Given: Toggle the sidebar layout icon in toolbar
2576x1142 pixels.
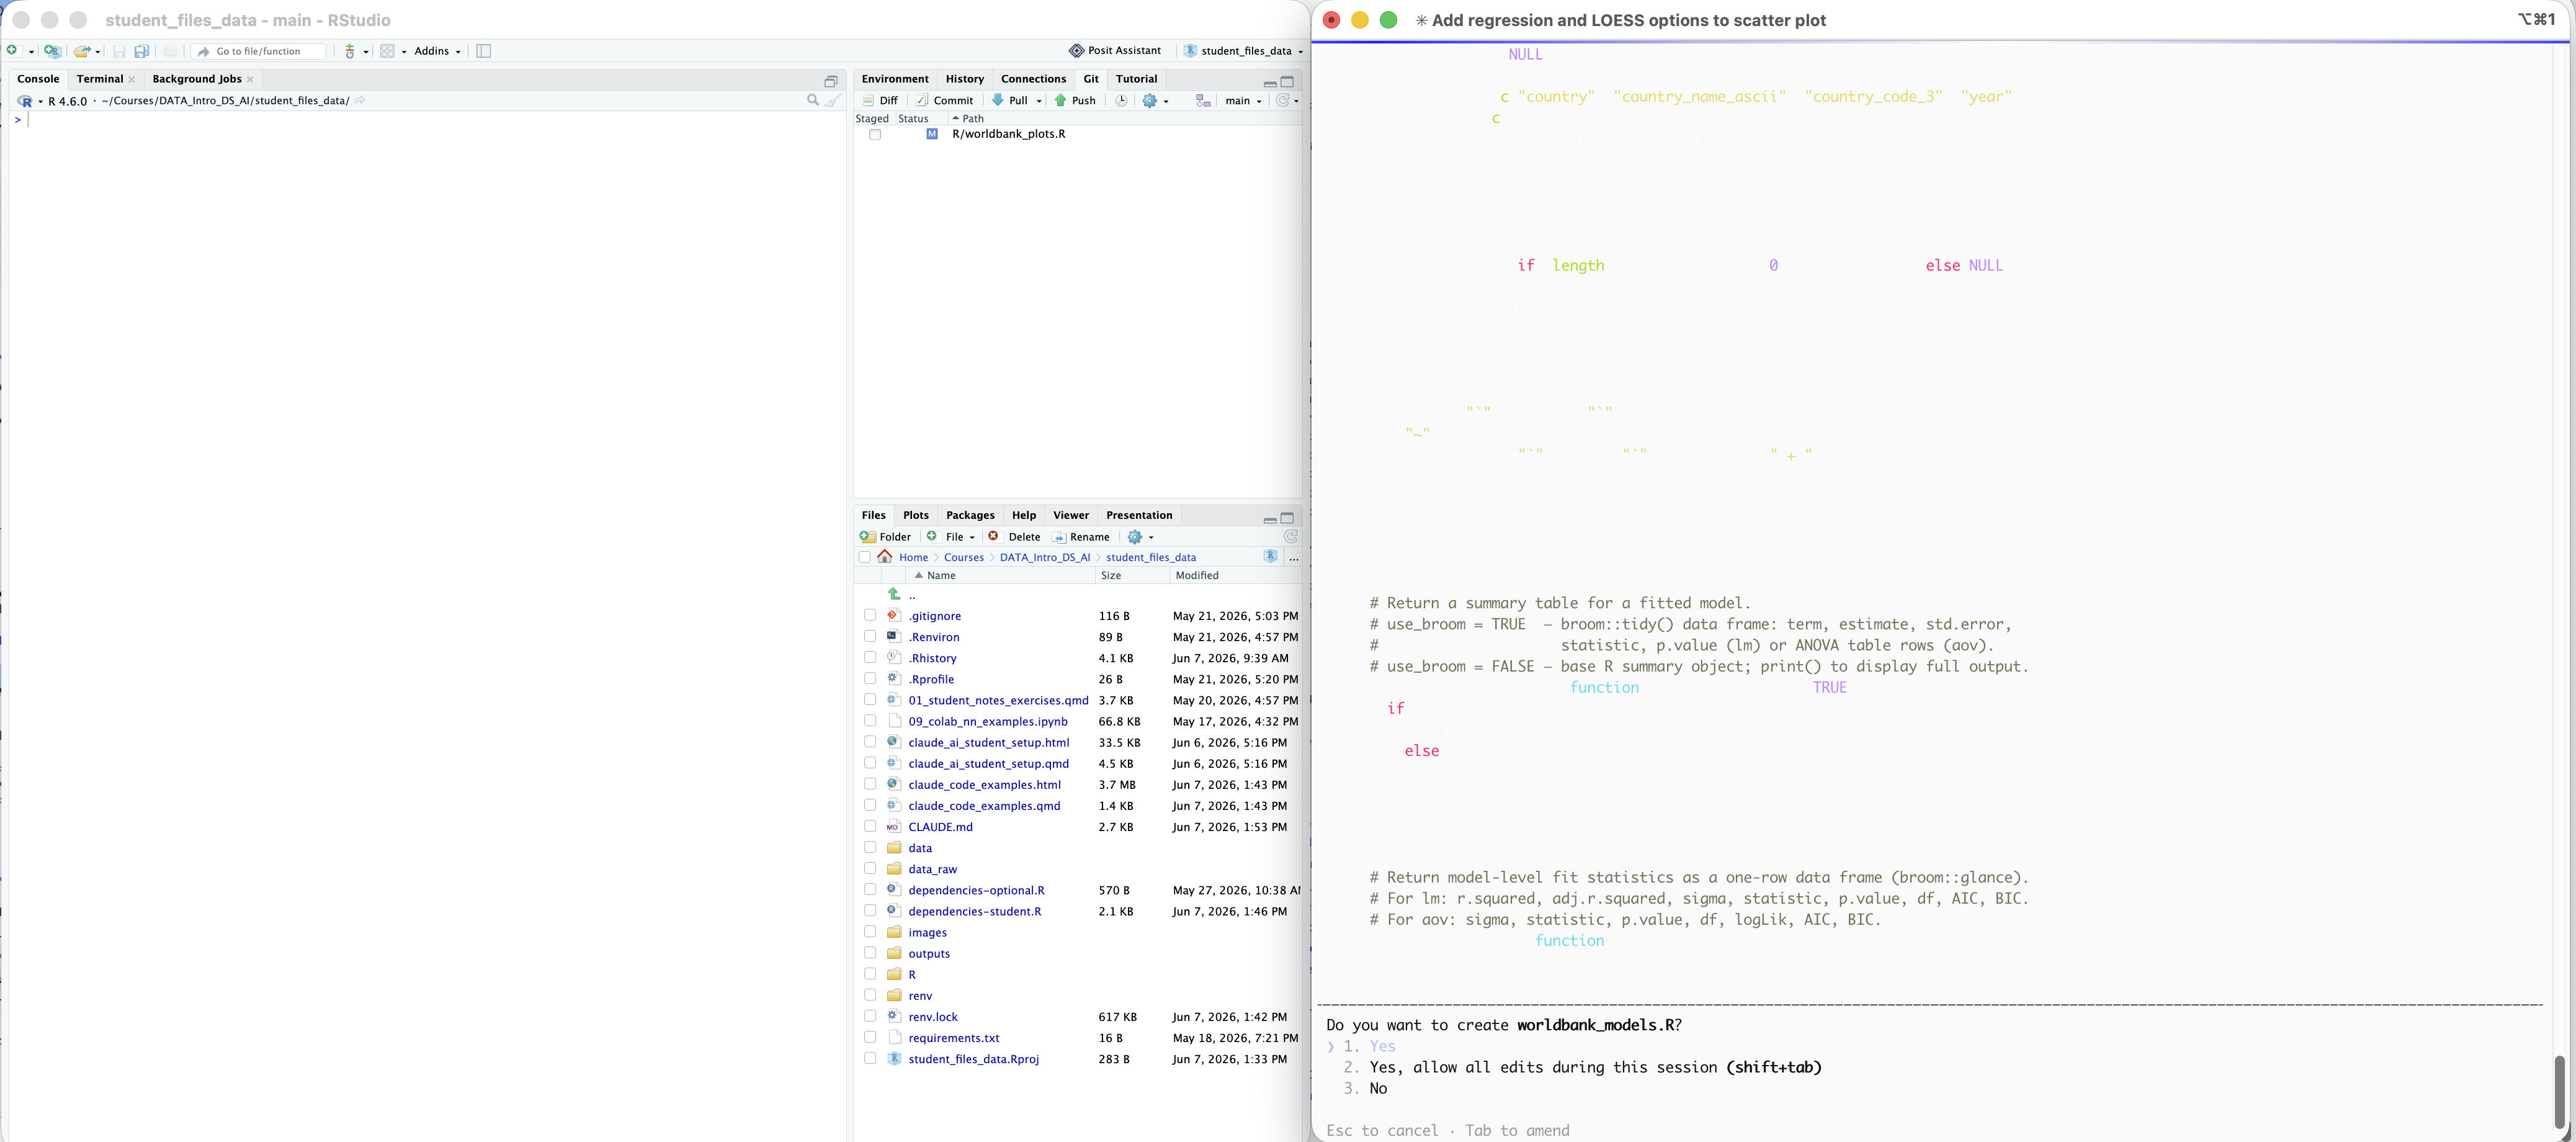Looking at the screenshot, I should 484,51.
